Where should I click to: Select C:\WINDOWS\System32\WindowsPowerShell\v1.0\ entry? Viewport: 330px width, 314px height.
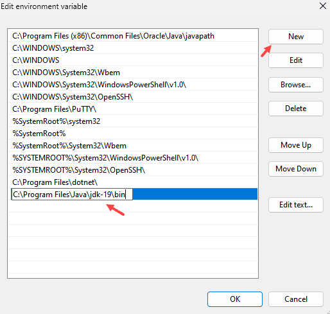coord(133,85)
